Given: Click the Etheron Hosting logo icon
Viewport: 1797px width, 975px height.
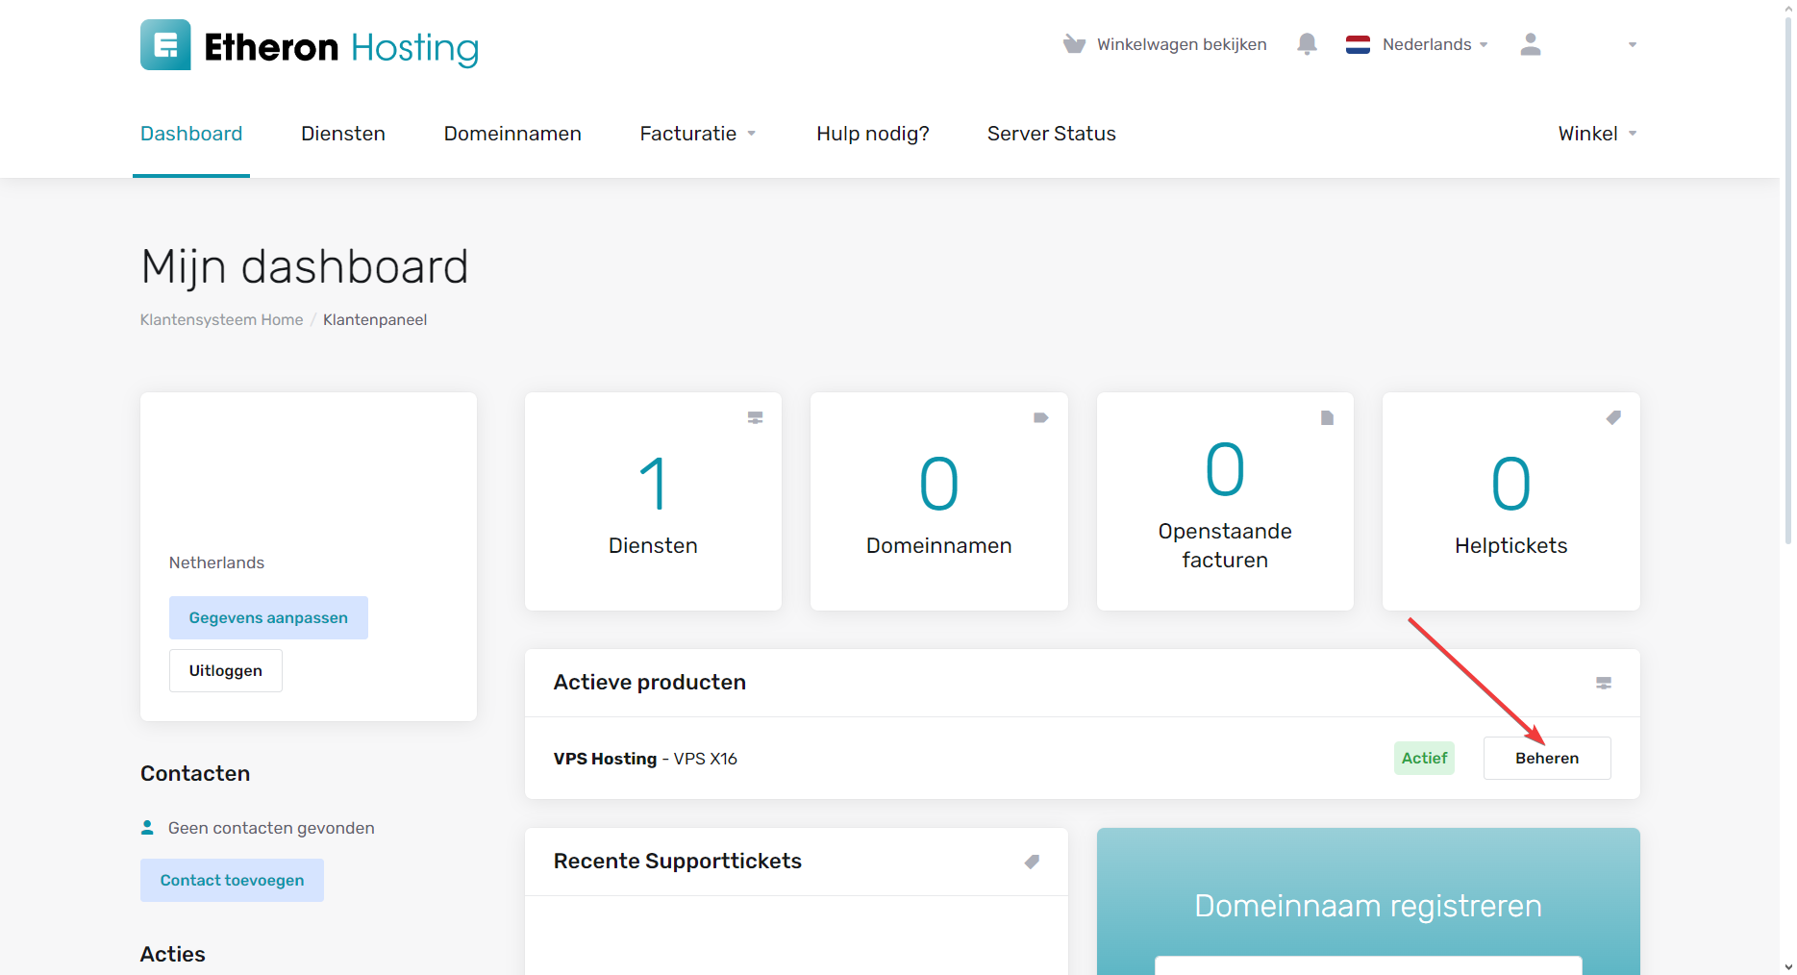Looking at the screenshot, I should coord(165,45).
